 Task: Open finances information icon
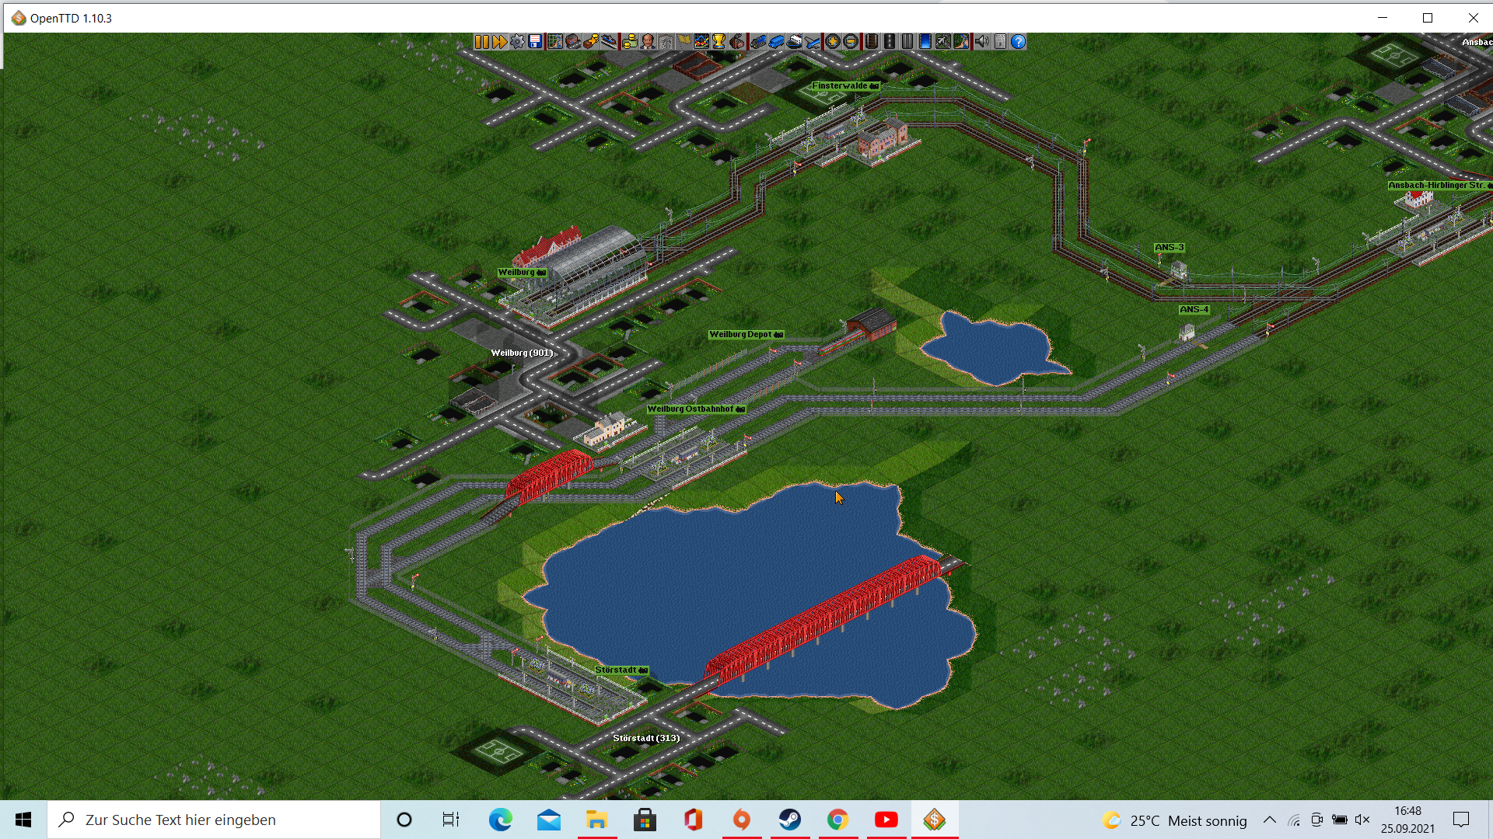point(630,41)
